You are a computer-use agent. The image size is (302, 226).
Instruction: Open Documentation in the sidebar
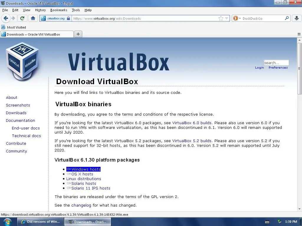[x=20, y=120]
